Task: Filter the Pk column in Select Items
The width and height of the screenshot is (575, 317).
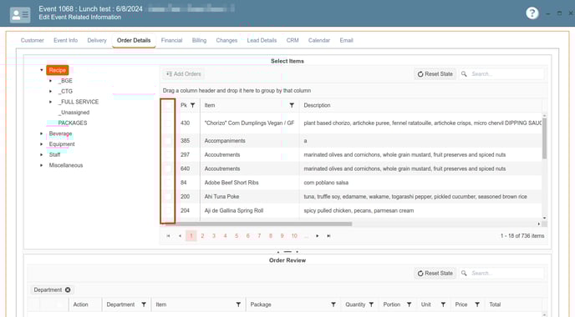Action: click(x=192, y=105)
